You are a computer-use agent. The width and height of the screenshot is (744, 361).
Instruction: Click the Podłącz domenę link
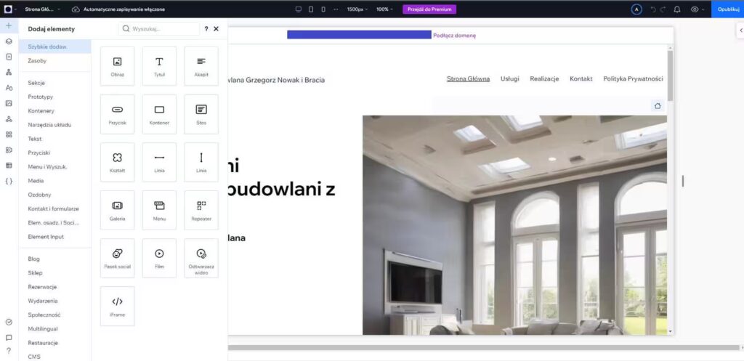coord(454,35)
